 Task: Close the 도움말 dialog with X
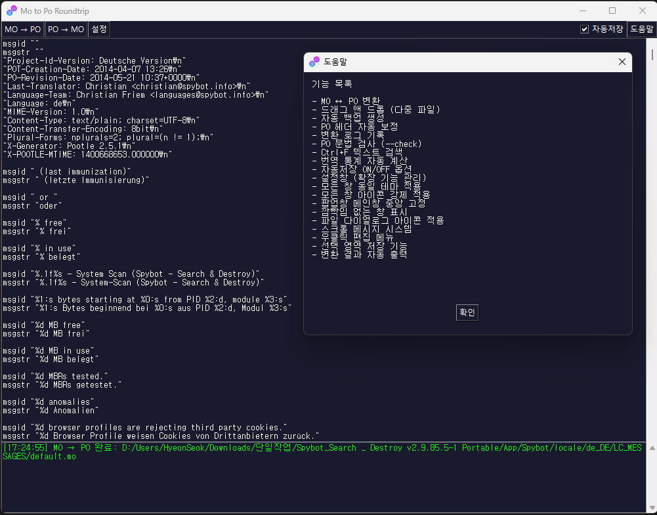click(x=622, y=62)
